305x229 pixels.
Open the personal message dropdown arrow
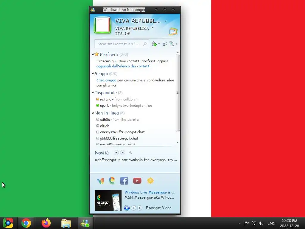(153, 28)
